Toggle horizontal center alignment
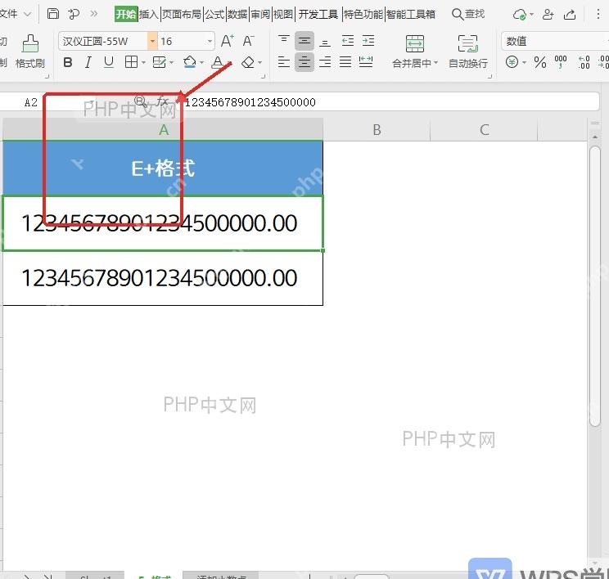This screenshot has width=609, height=579. (304, 62)
